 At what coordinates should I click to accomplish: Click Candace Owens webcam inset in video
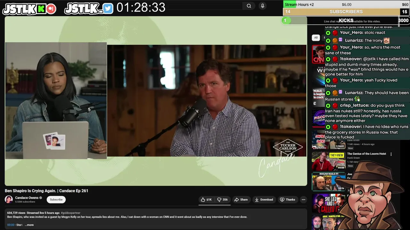tap(56, 101)
